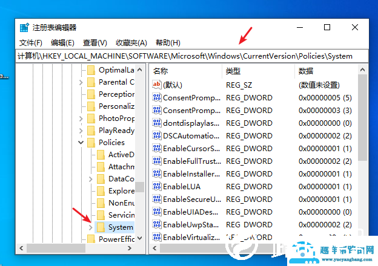Viewport: 378px width, 266px height.
Task: Select the OptimalLa folder icon
Action: [91, 70]
